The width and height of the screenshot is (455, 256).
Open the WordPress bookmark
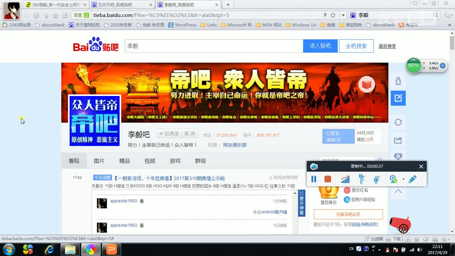pyautogui.click(x=182, y=25)
